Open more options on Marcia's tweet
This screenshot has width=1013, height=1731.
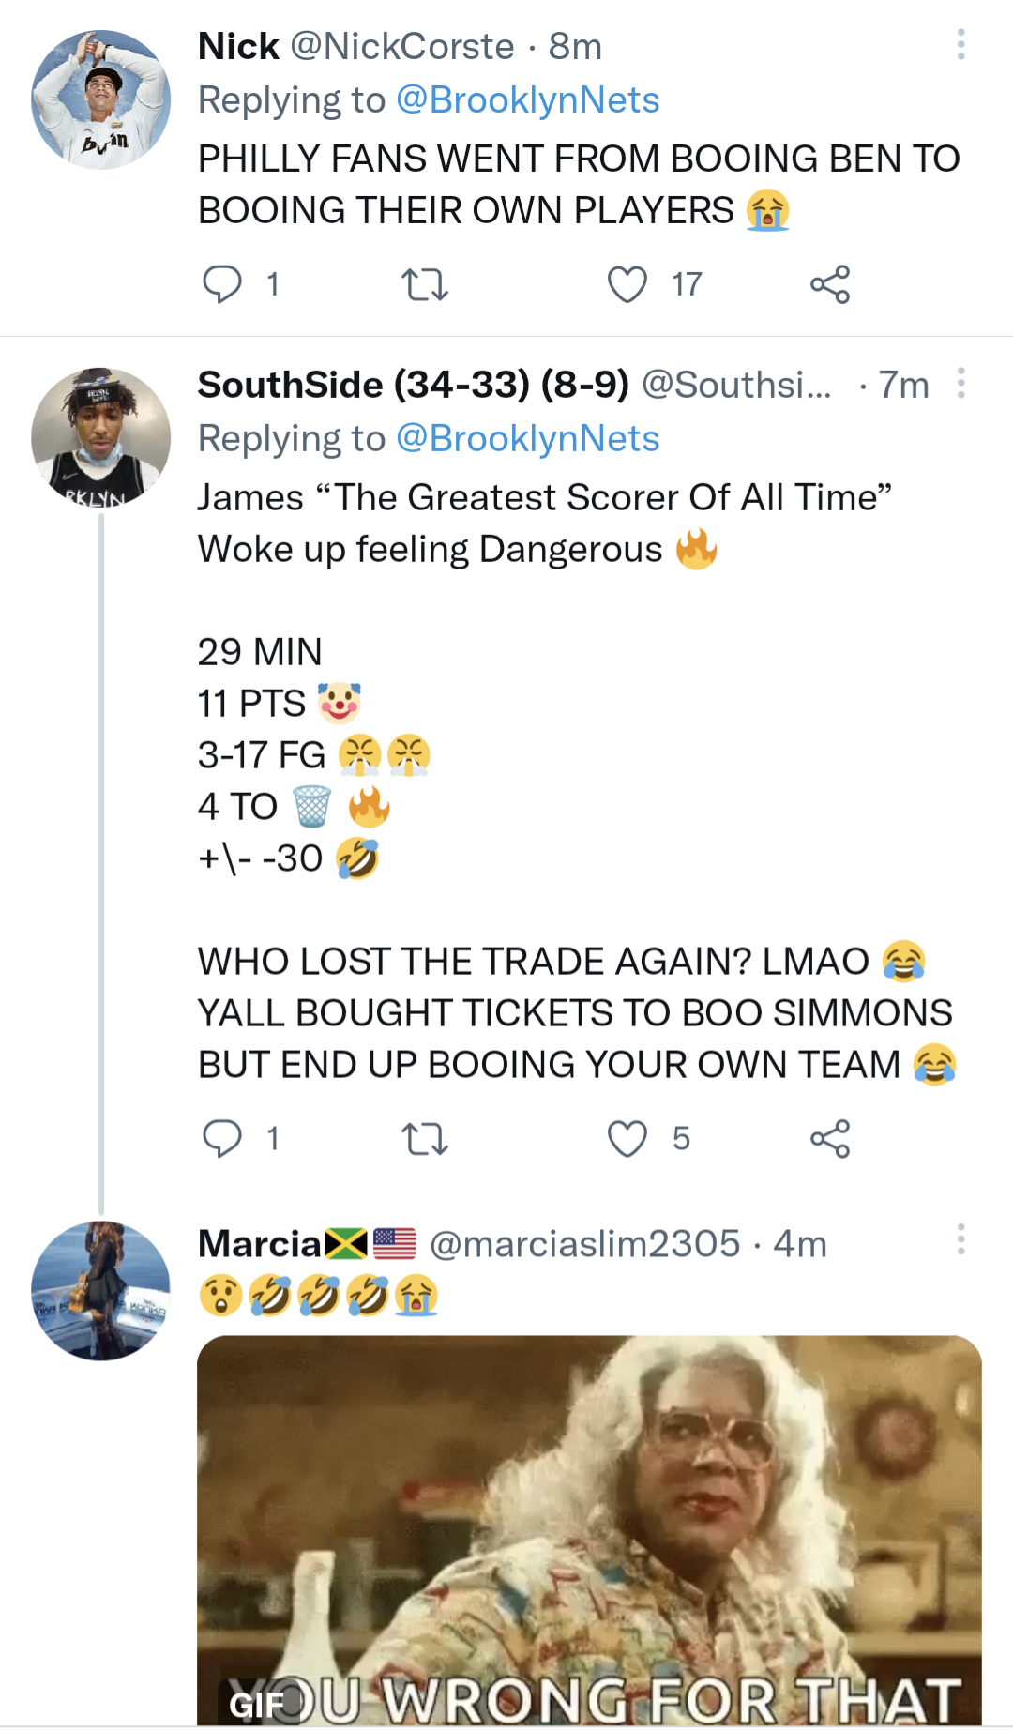tap(960, 1239)
